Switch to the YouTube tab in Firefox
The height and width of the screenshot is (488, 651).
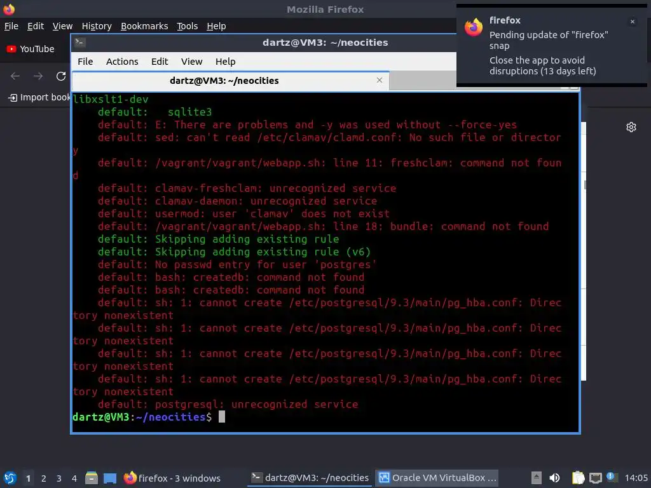click(31, 49)
